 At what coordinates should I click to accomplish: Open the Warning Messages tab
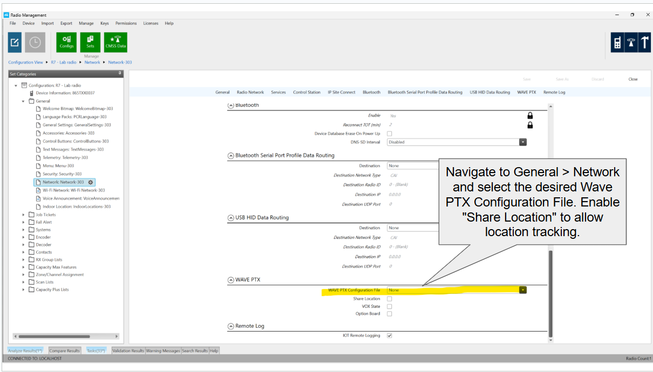(x=163, y=350)
